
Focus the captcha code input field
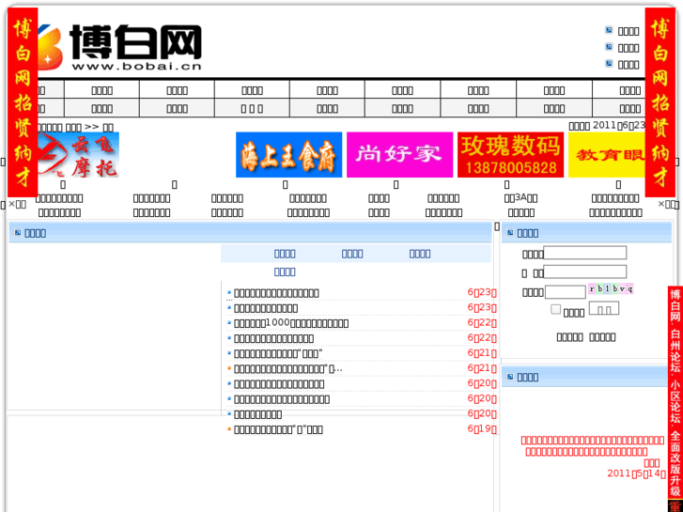(566, 292)
